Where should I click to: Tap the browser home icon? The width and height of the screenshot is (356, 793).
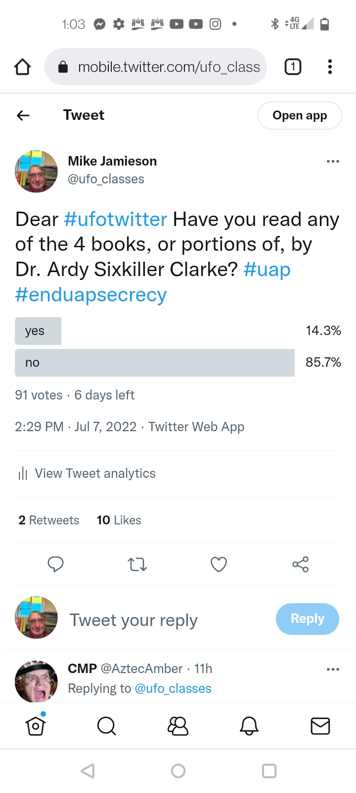point(23,67)
